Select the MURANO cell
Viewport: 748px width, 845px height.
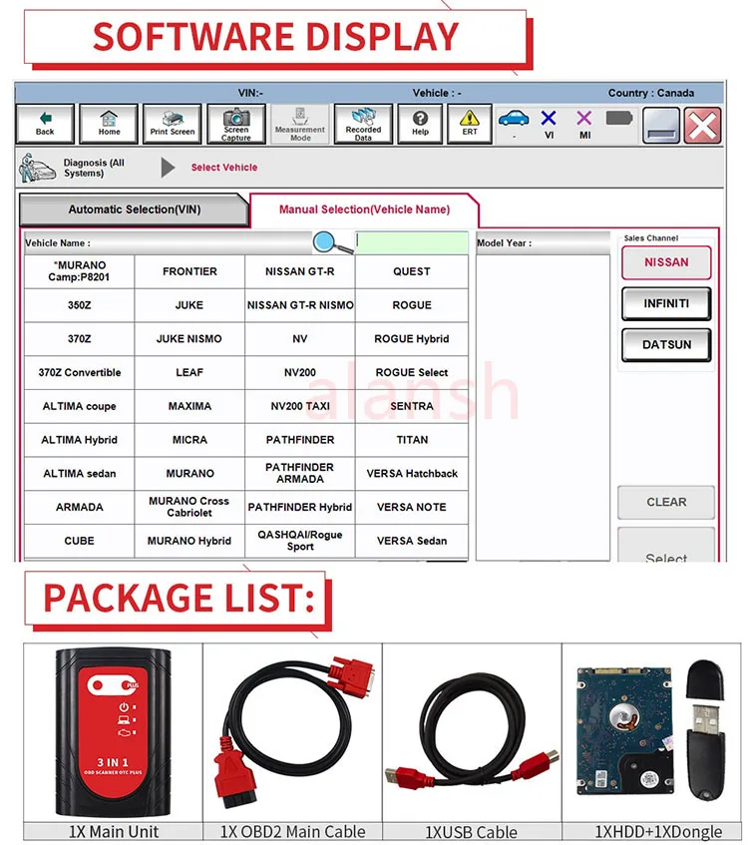[x=189, y=474]
